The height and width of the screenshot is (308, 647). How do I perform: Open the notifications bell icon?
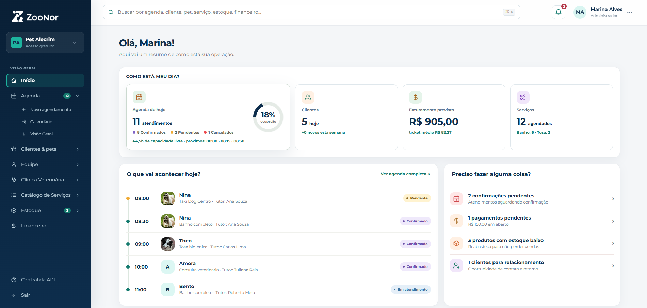[x=558, y=12]
